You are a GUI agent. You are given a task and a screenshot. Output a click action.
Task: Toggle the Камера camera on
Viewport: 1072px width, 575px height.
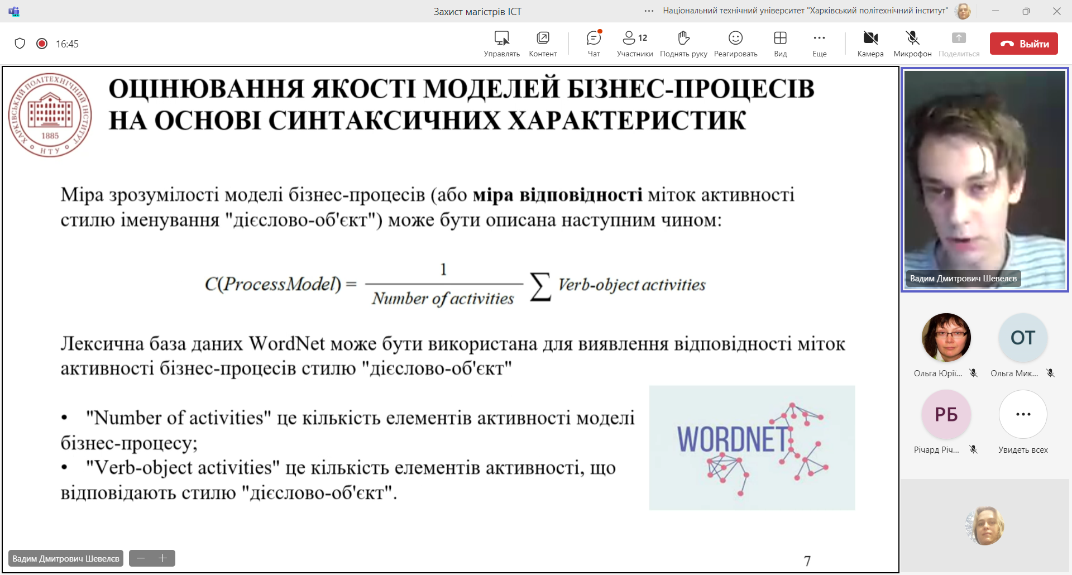[870, 44]
